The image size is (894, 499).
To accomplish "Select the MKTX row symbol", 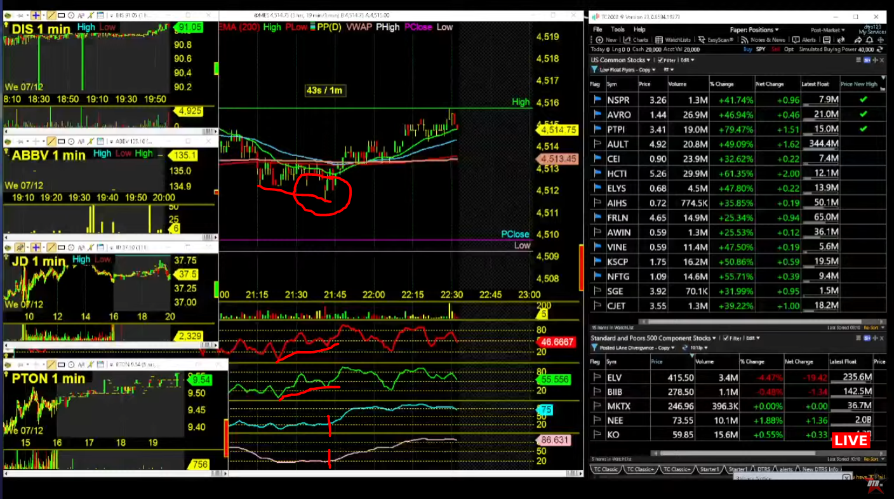I will pos(619,406).
